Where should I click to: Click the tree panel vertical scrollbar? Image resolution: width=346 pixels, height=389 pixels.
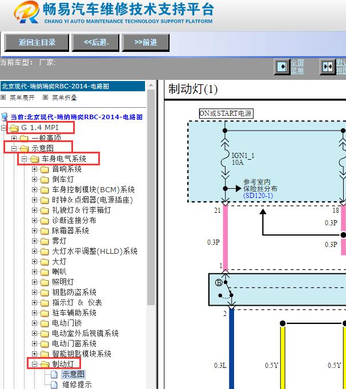(151, 197)
